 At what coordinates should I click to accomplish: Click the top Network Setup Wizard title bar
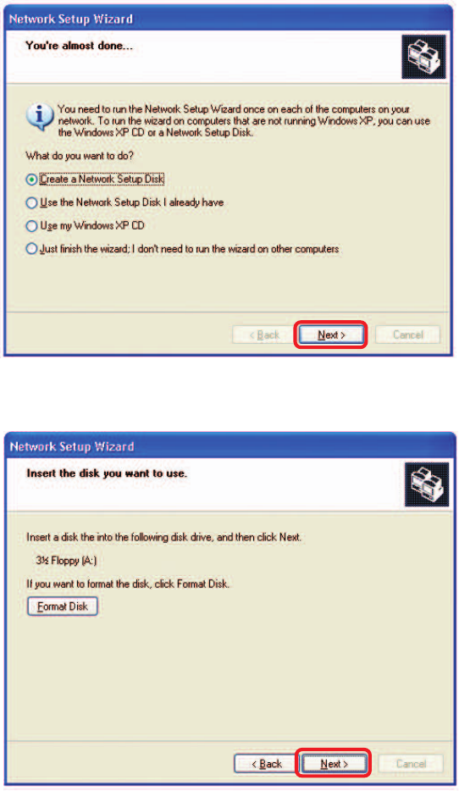[228, 19]
